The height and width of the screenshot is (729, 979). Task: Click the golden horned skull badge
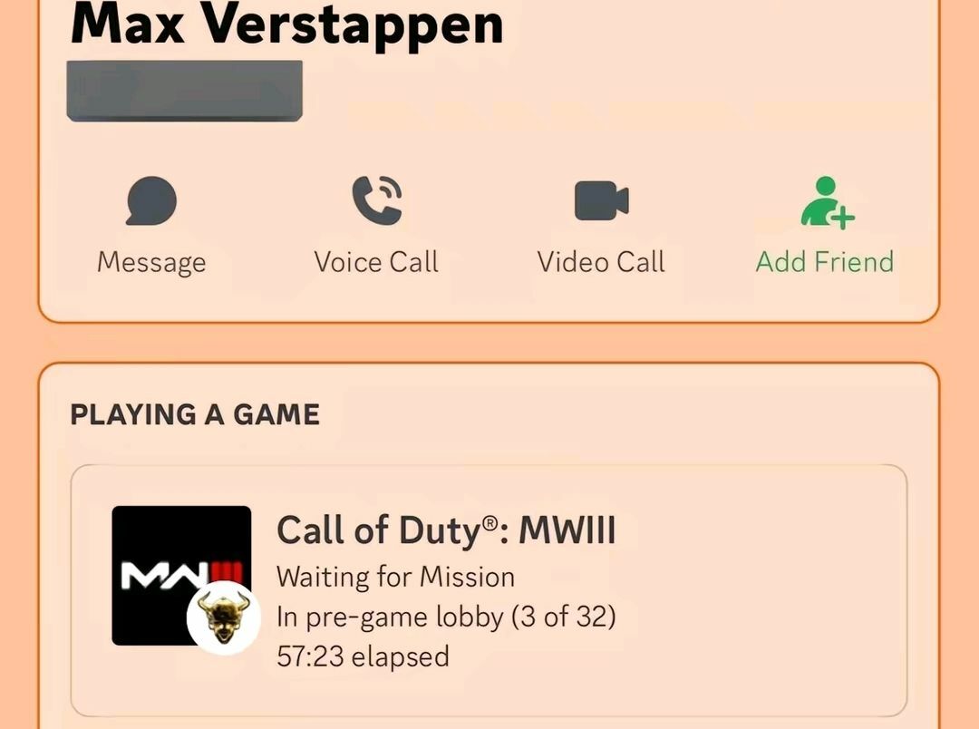(224, 617)
